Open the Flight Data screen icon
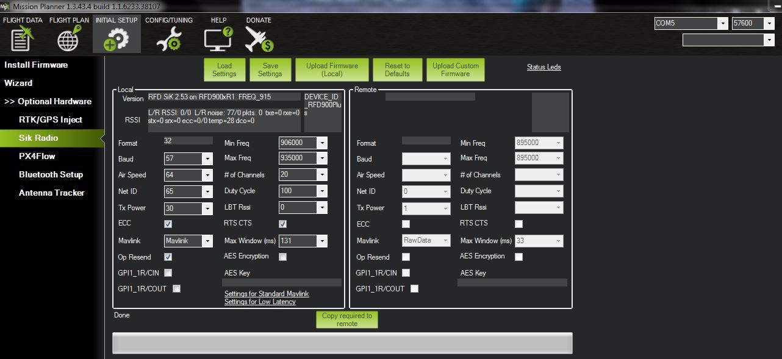The width and height of the screenshot is (782, 359). [x=23, y=39]
